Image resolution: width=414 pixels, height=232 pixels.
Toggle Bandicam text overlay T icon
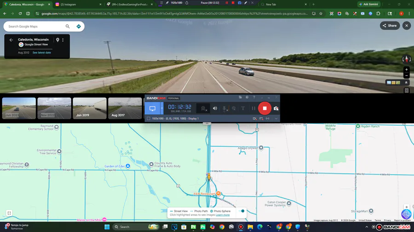click(x=243, y=108)
